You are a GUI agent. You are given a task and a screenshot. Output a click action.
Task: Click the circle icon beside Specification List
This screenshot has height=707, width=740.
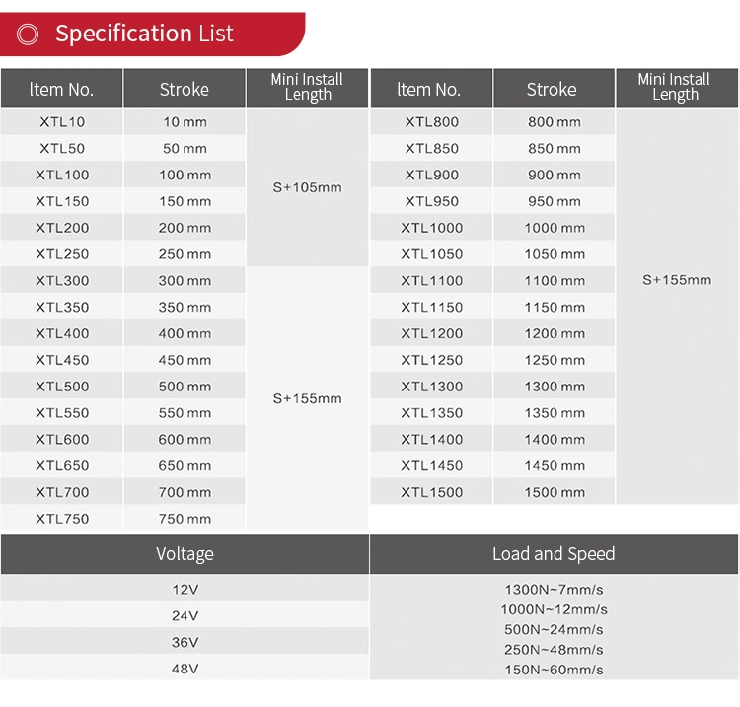tap(28, 35)
